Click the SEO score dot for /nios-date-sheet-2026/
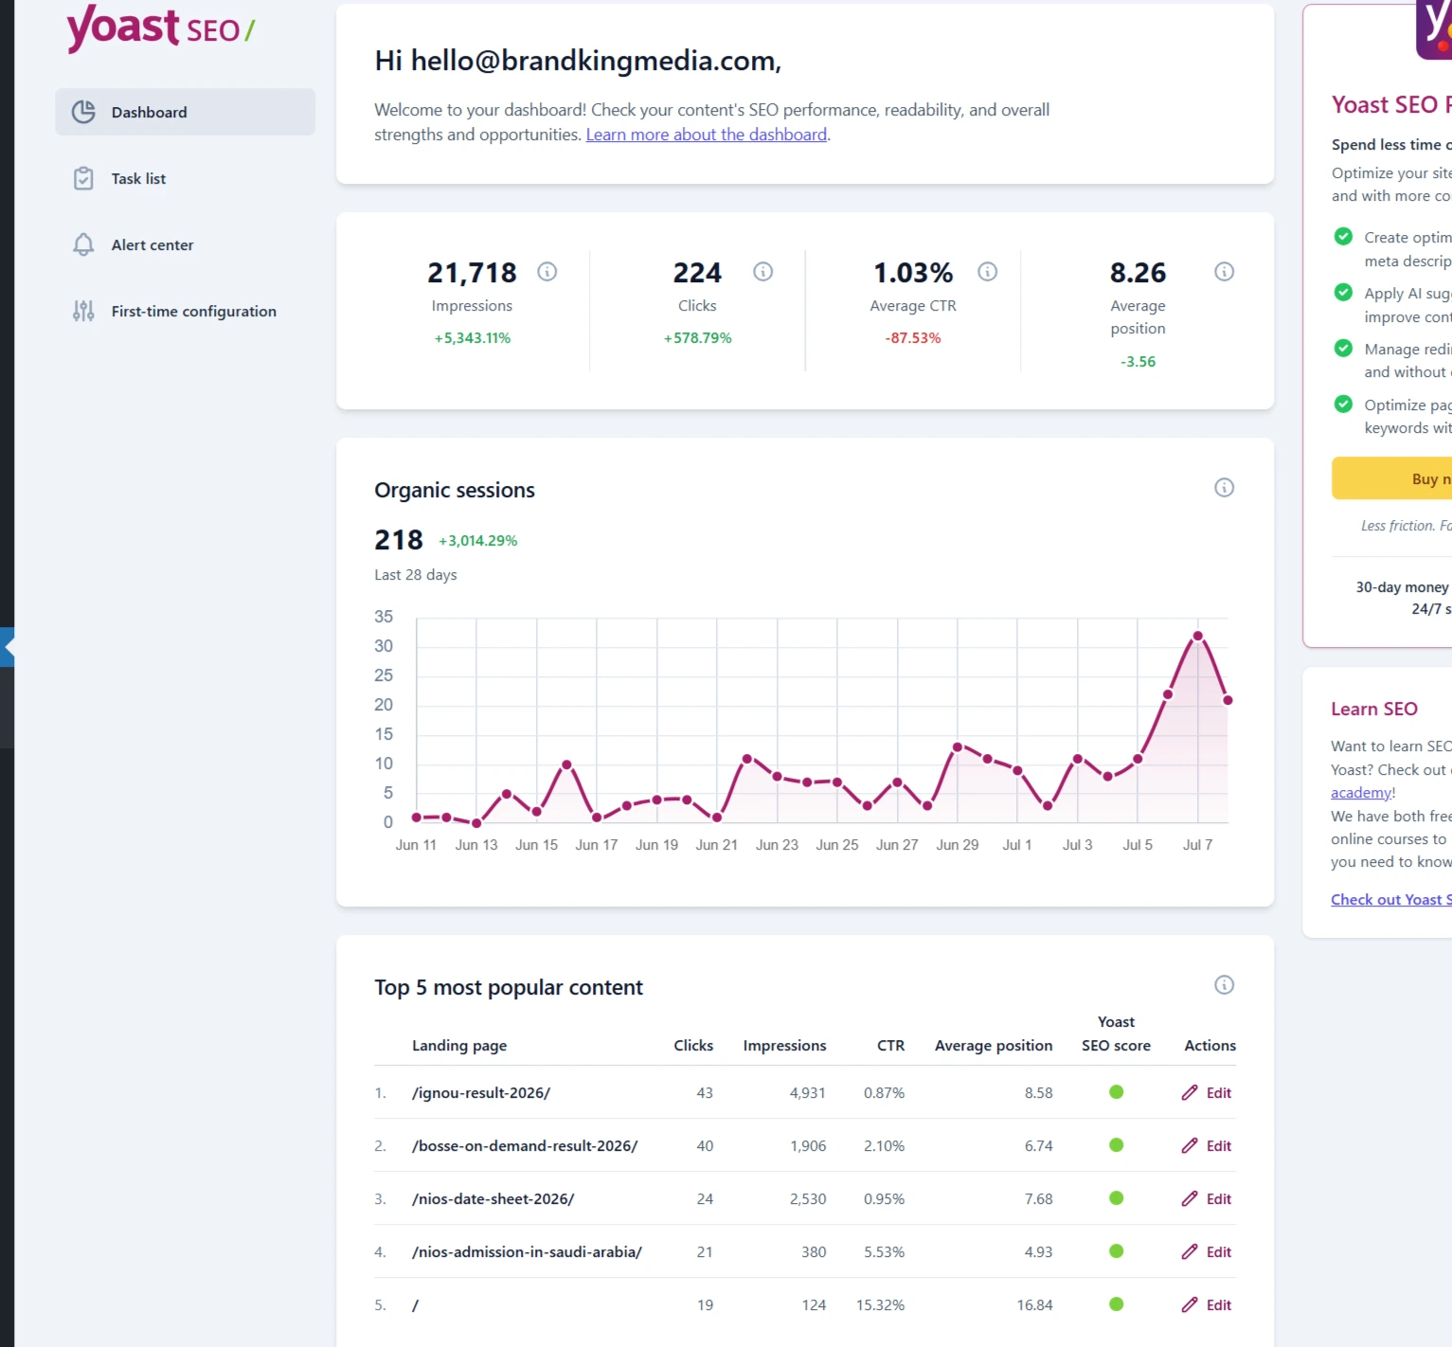This screenshot has width=1452, height=1347. pos(1117,1198)
